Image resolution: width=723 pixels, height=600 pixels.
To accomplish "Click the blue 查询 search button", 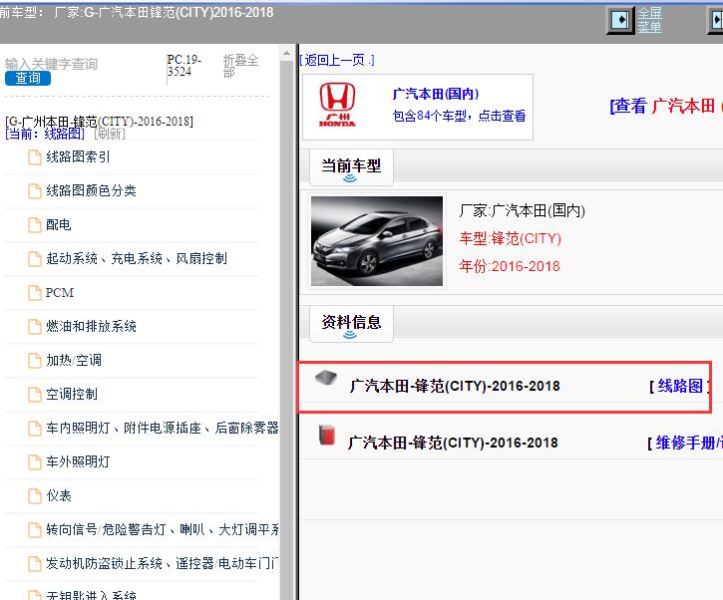I will point(28,79).
